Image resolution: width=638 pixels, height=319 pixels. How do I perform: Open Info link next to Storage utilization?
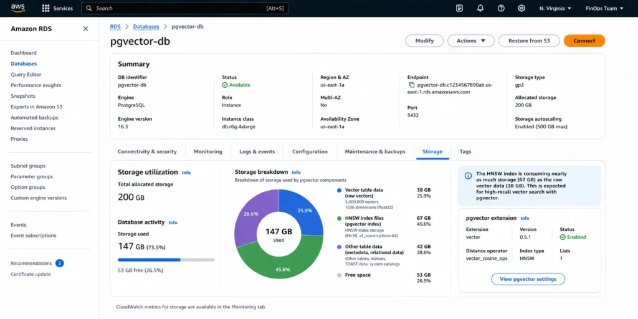(186, 173)
